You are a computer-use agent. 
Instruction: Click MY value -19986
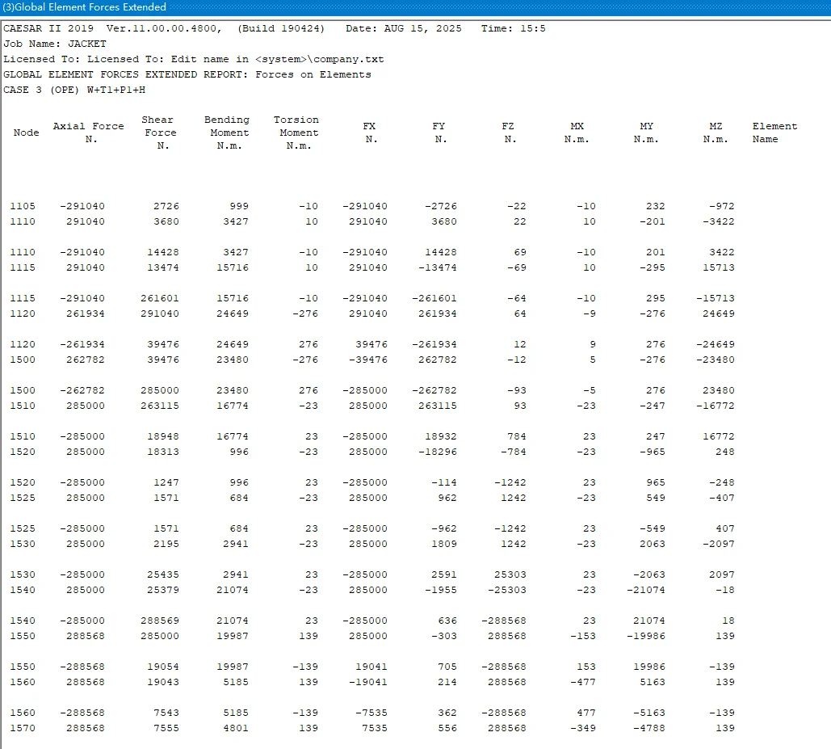click(646, 637)
